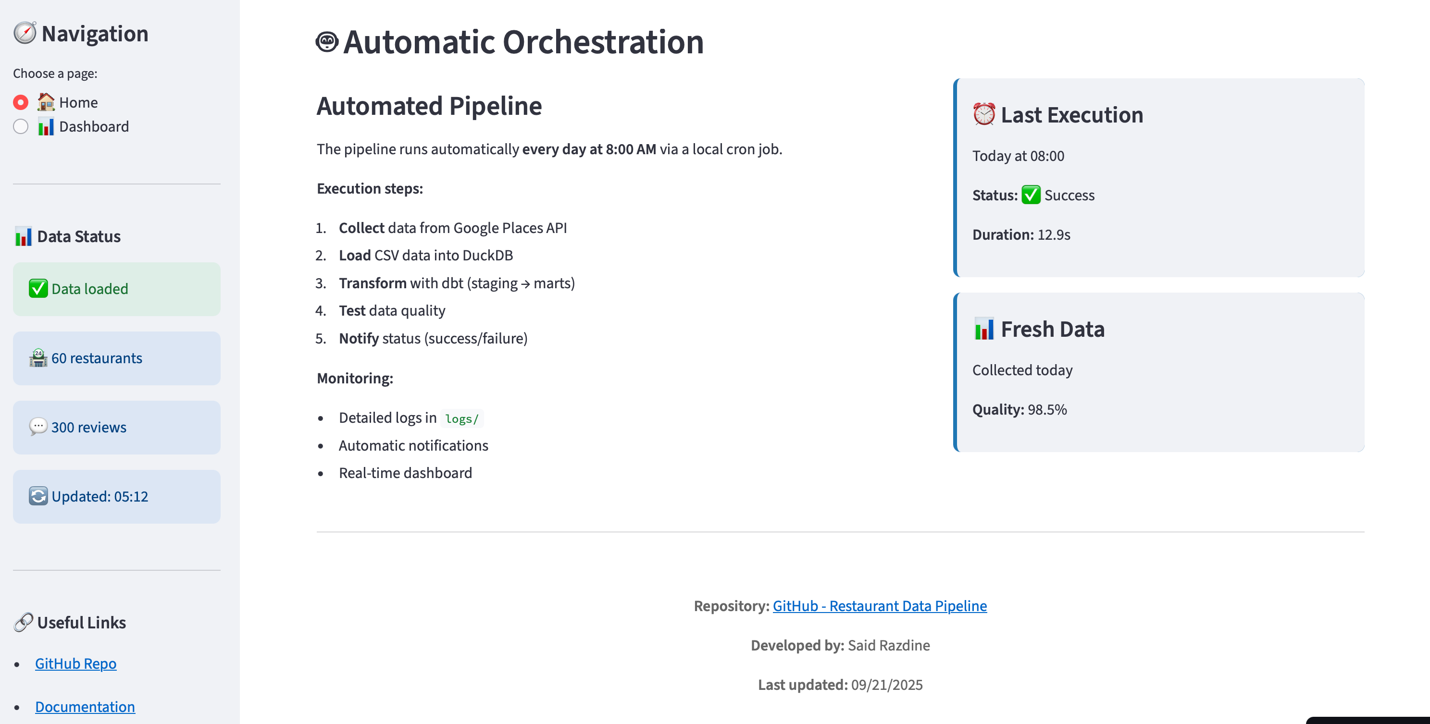The width and height of the screenshot is (1430, 724).
Task: Open the Documentation link
Action: 85,706
